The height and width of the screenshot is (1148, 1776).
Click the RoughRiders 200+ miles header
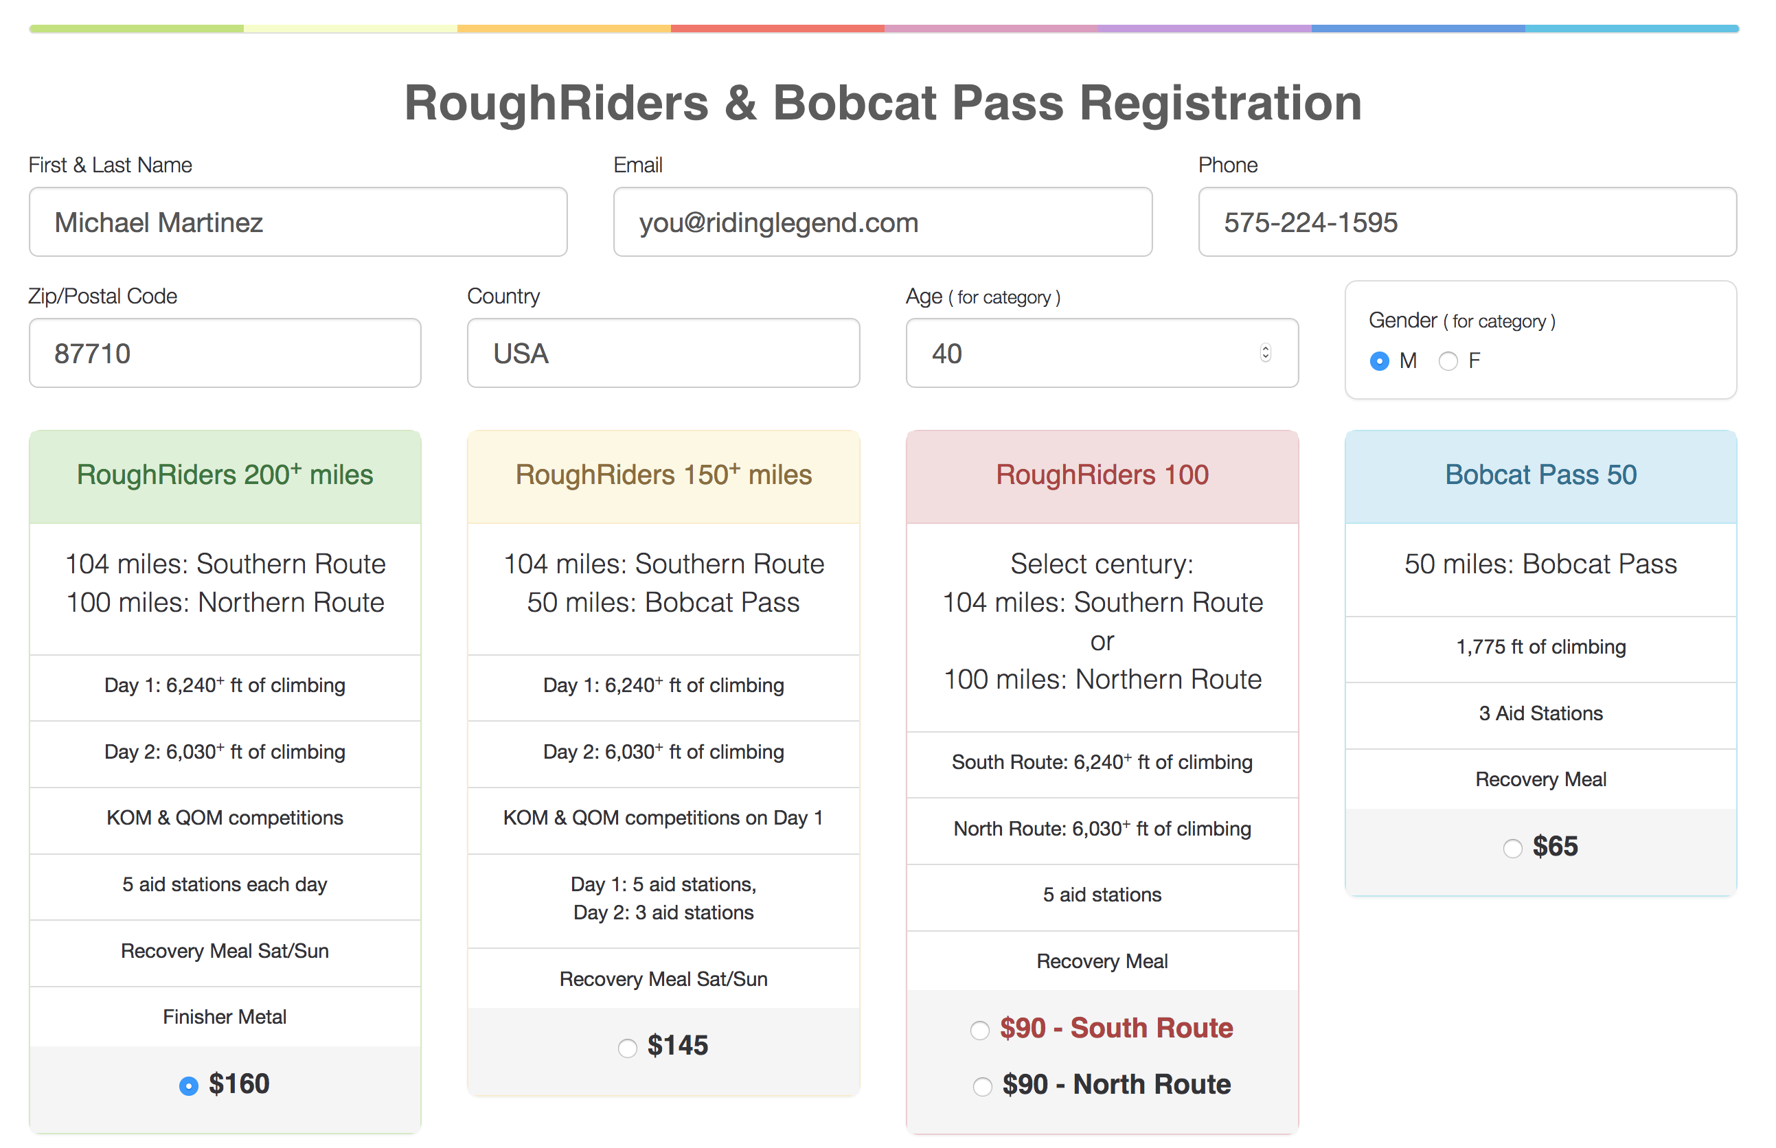pyautogui.click(x=225, y=476)
